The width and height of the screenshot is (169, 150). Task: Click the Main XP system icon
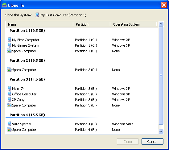pyautogui.click(x=9, y=88)
